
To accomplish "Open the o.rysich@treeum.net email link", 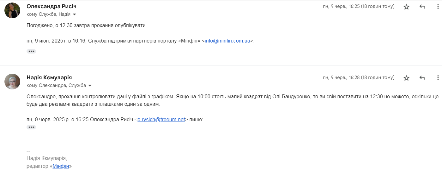I will point(161,120).
